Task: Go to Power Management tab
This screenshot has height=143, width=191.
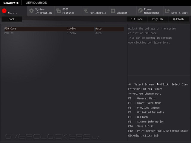Action: 150,11
